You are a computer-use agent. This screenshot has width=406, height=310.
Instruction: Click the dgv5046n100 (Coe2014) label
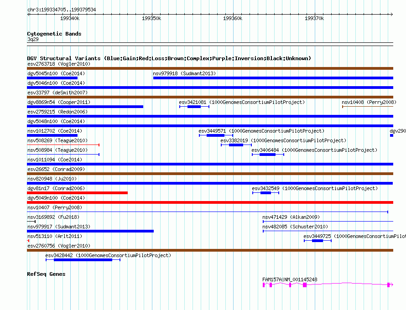(56, 83)
